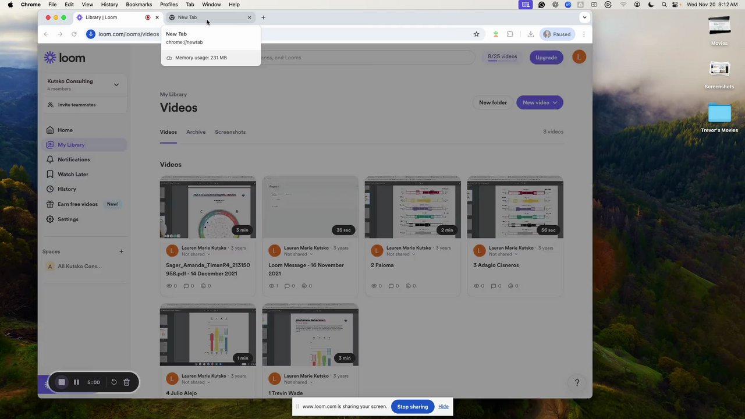Viewport: 745px width, 419px height.
Task: Hide the screen sharing bar
Action: click(x=444, y=407)
